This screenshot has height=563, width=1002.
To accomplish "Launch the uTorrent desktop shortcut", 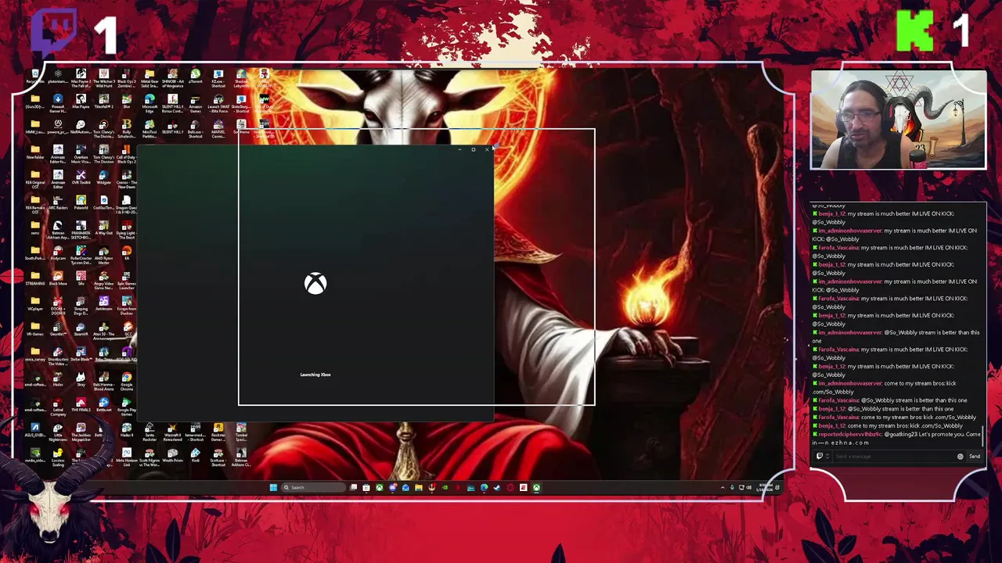I will (x=196, y=76).
